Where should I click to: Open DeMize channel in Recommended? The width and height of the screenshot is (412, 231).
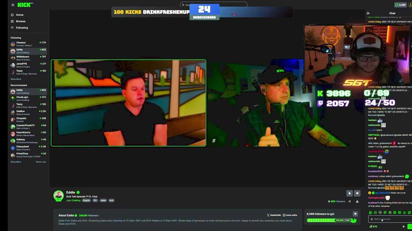pos(28,113)
